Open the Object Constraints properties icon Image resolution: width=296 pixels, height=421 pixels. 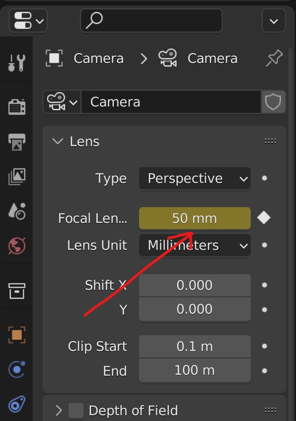17,404
